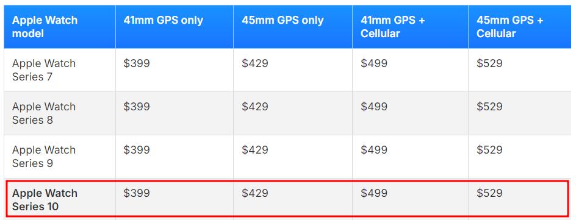Click the Apple Watch model column header
Screen dimensions: 576x220
pos(45,27)
